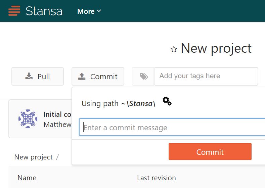Open the Stansa home link text
Screen dimensions: 265x188
coord(44,11)
